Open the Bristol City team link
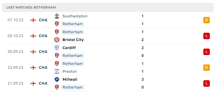 (x=73, y=40)
